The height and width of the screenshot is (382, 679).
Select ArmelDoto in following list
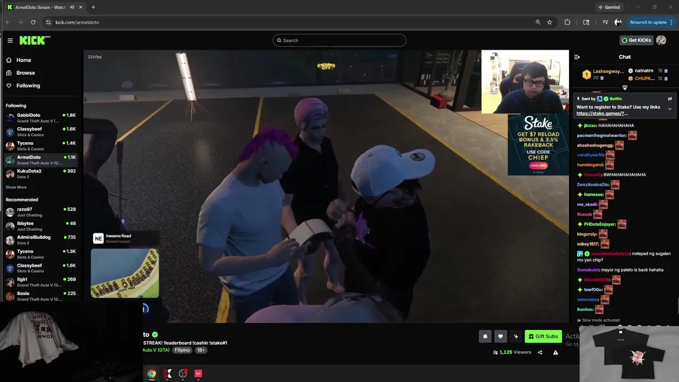pos(41,160)
